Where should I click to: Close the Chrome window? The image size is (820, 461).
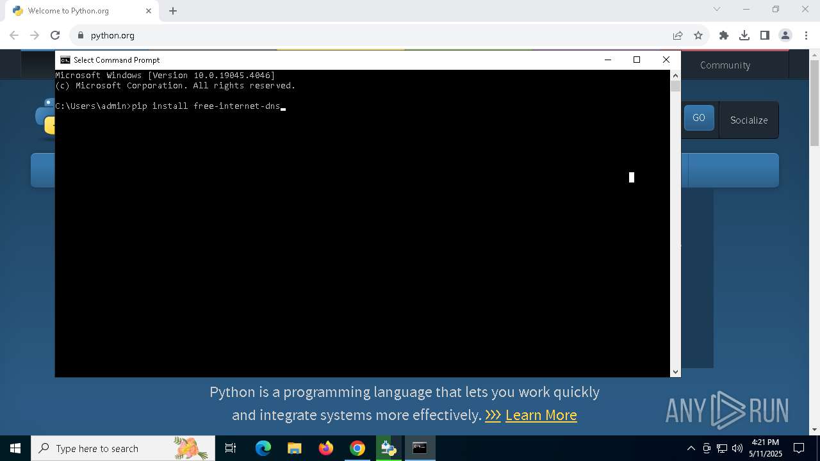click(805, 9)
